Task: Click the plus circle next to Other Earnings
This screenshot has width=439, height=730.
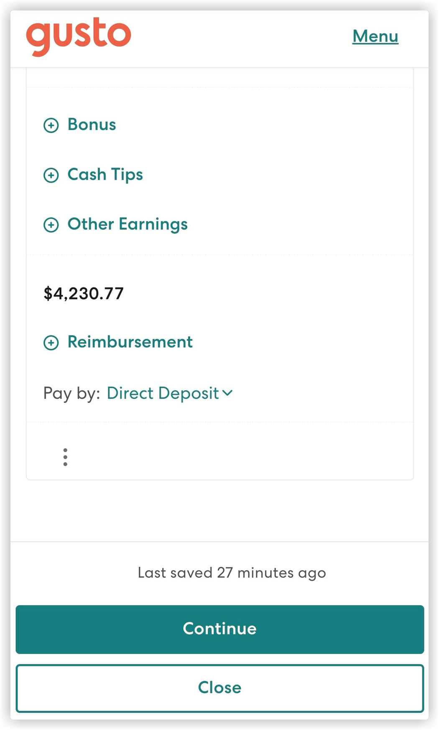Action: 51,225
